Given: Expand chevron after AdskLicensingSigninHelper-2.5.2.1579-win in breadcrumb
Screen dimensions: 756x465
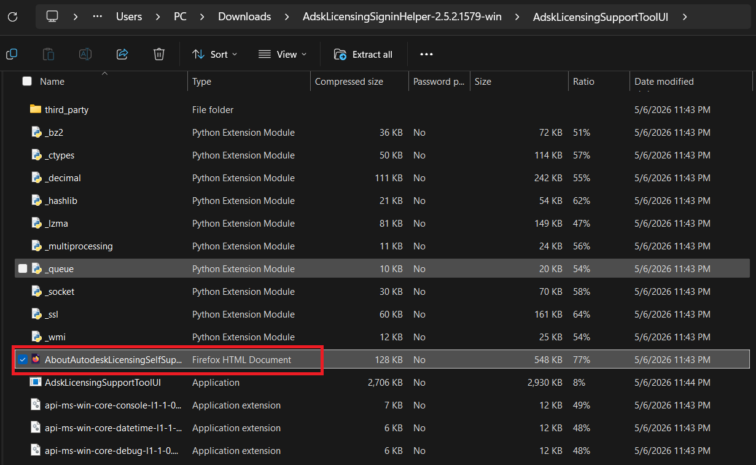Looking at the screenshot, I should (517, 17).
